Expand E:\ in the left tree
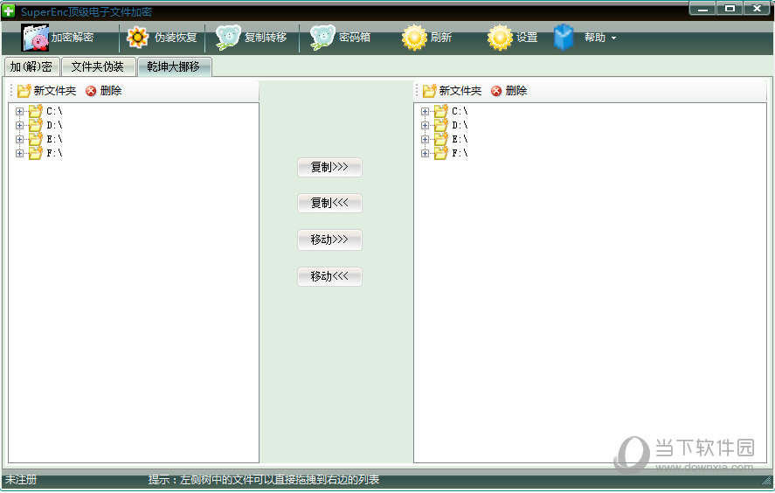 (19, 140)
